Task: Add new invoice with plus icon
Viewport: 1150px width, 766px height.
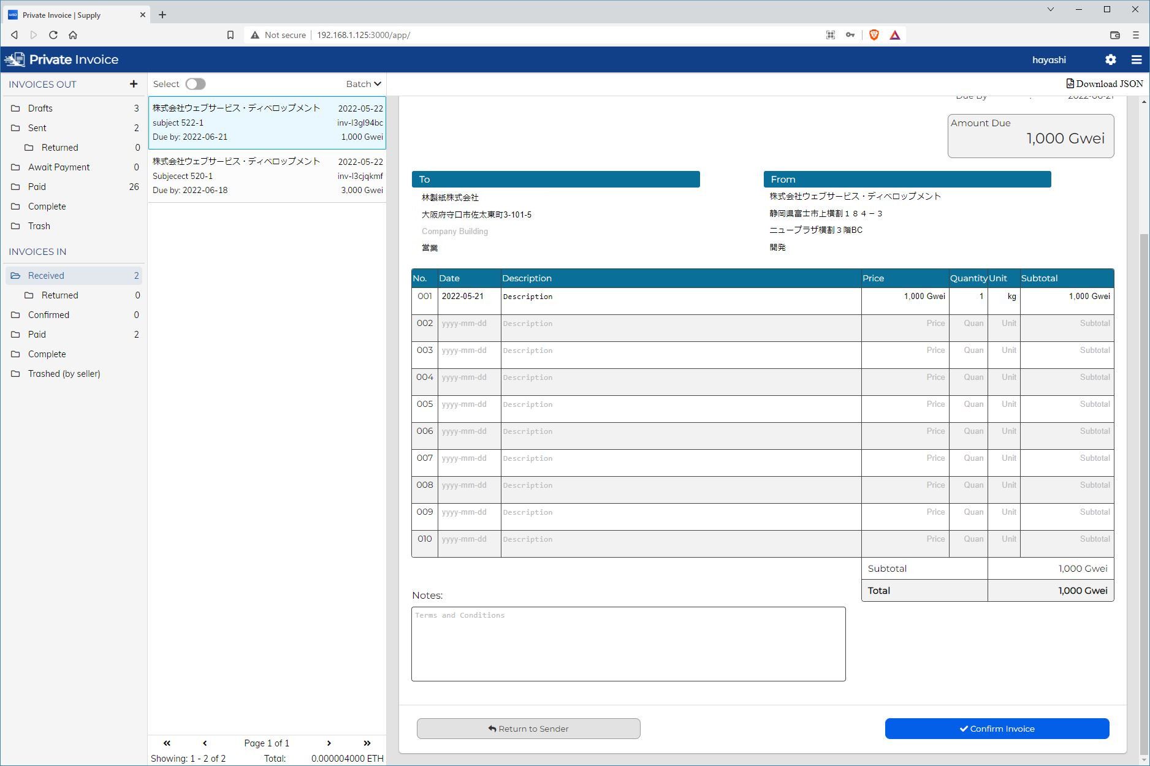Action: coord(134,84)
